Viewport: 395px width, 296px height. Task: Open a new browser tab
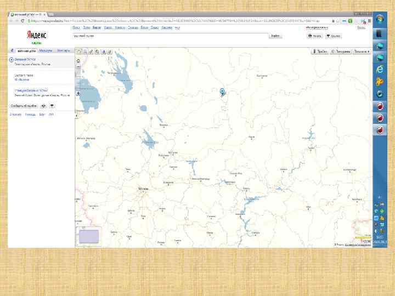point(50,15)
